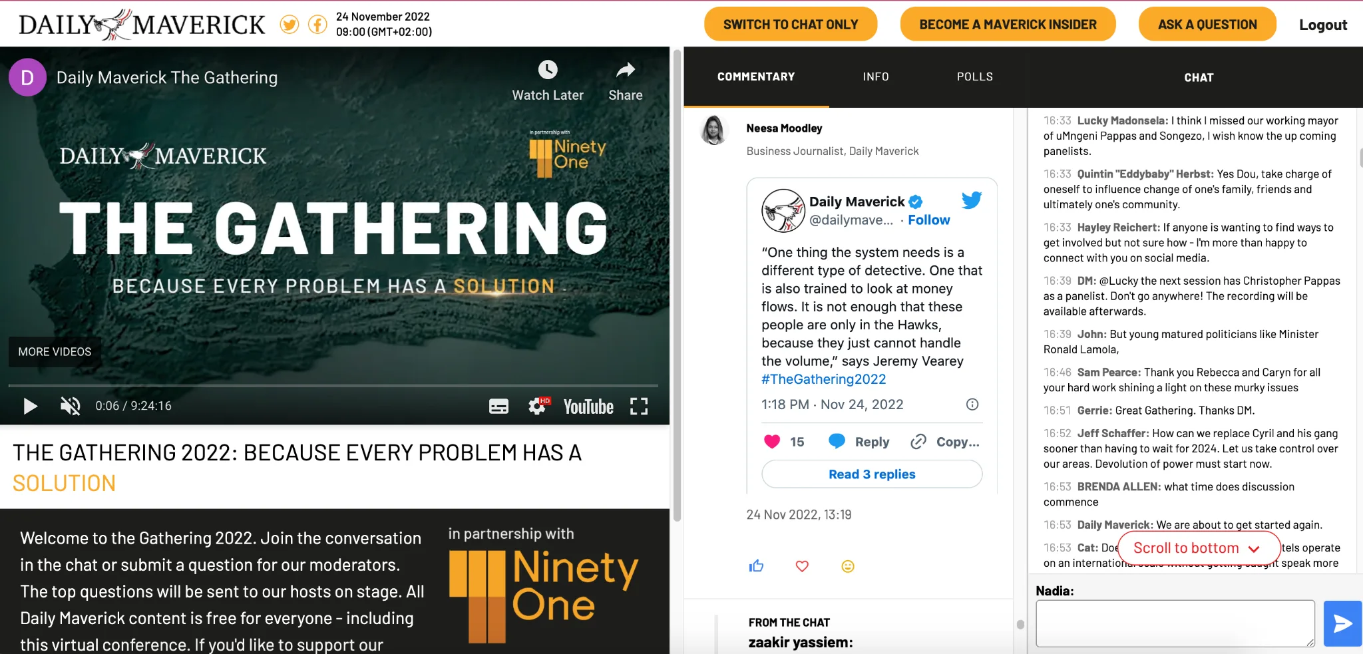Expand Read 3 replies on tweet

click(x=872, y=474)
